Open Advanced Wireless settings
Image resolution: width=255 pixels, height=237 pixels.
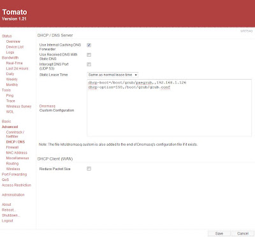click(13, 169)
